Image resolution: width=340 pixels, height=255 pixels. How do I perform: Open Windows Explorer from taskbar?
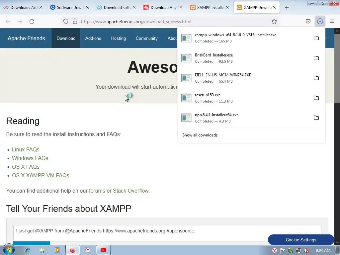(42, 250)
